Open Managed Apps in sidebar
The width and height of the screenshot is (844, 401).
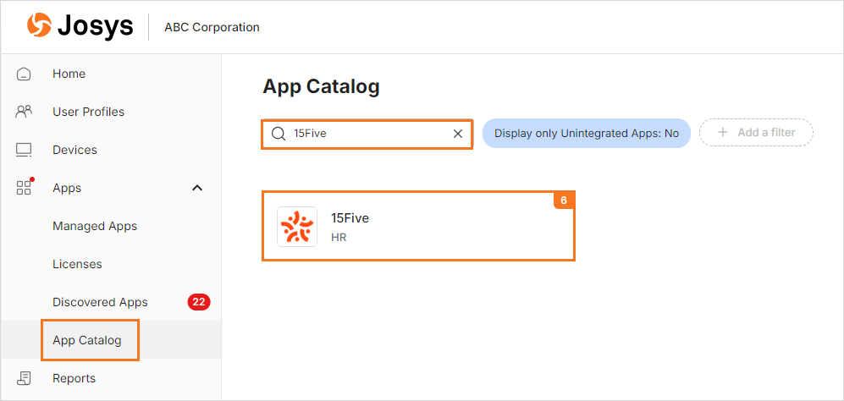(95, 226)
